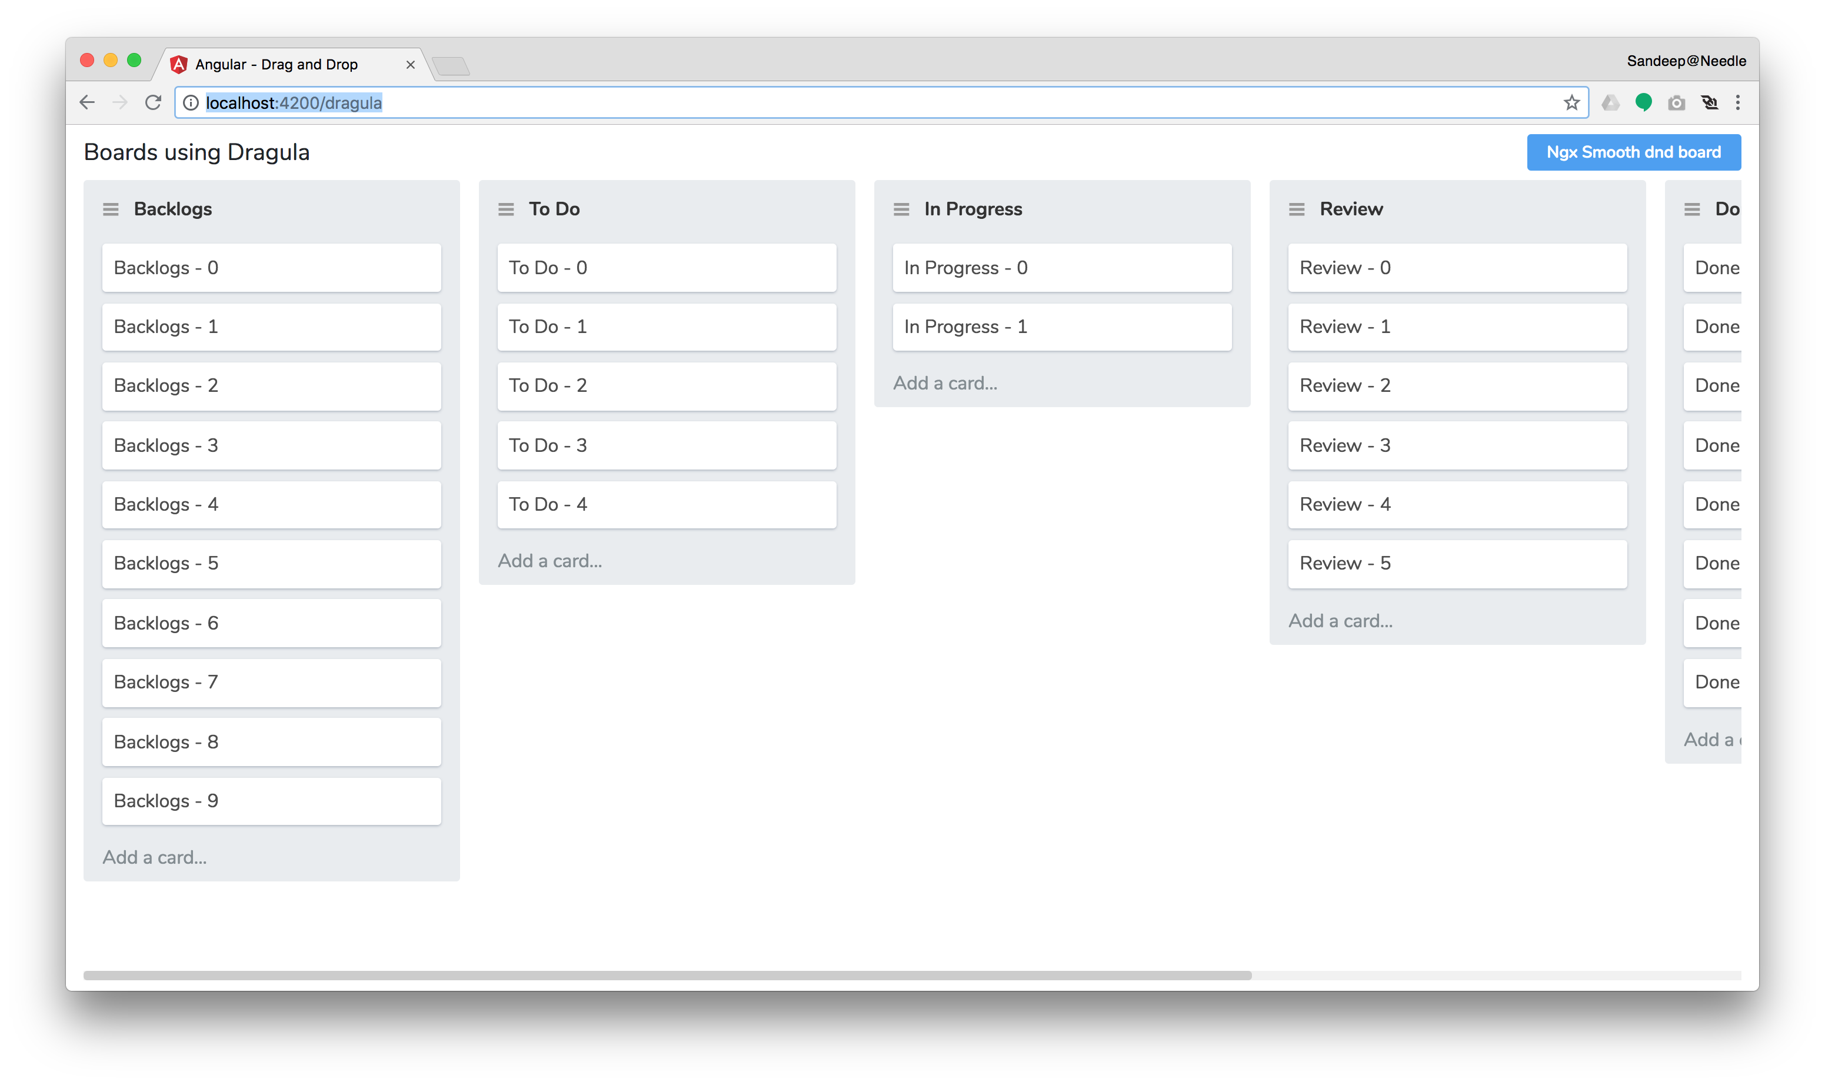Click the camera extension icon in toolbar

(x=1677, y=102)
